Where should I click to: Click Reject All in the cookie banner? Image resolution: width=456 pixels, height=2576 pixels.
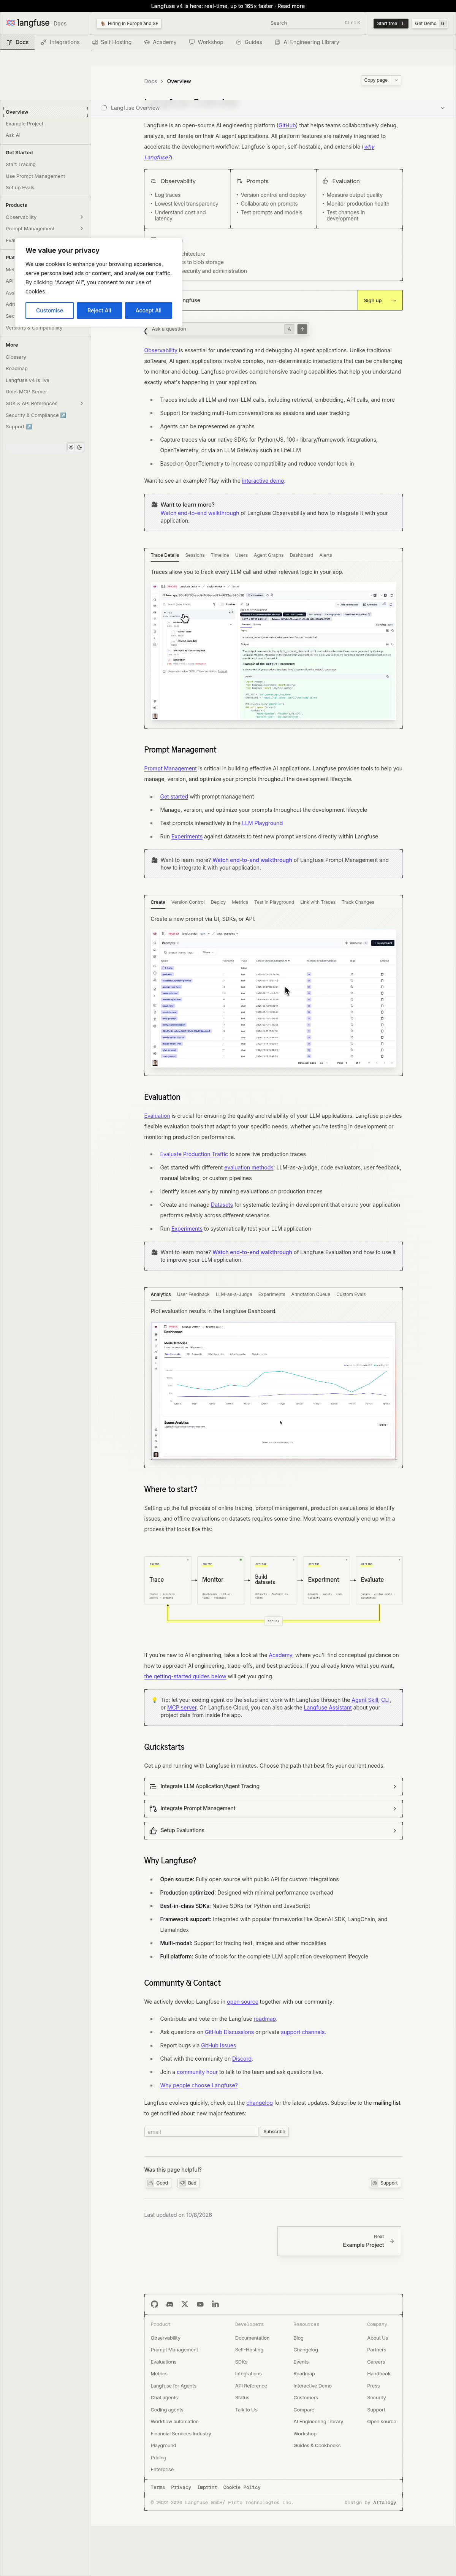[99, 310]
